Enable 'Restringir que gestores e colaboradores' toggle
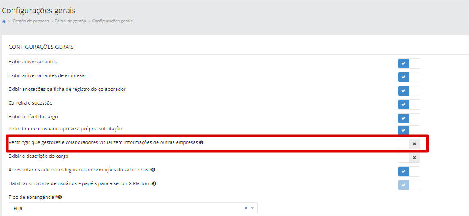 tap(409, 144)
